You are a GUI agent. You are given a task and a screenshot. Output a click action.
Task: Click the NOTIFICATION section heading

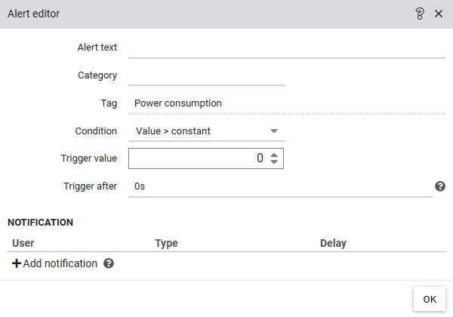click(x=41, y=223)
